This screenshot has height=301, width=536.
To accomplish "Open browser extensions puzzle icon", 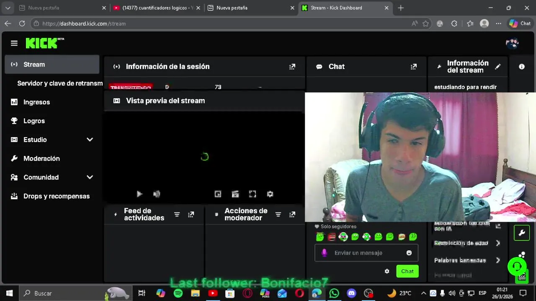I will pyautogui.click(x=454, y=23).
